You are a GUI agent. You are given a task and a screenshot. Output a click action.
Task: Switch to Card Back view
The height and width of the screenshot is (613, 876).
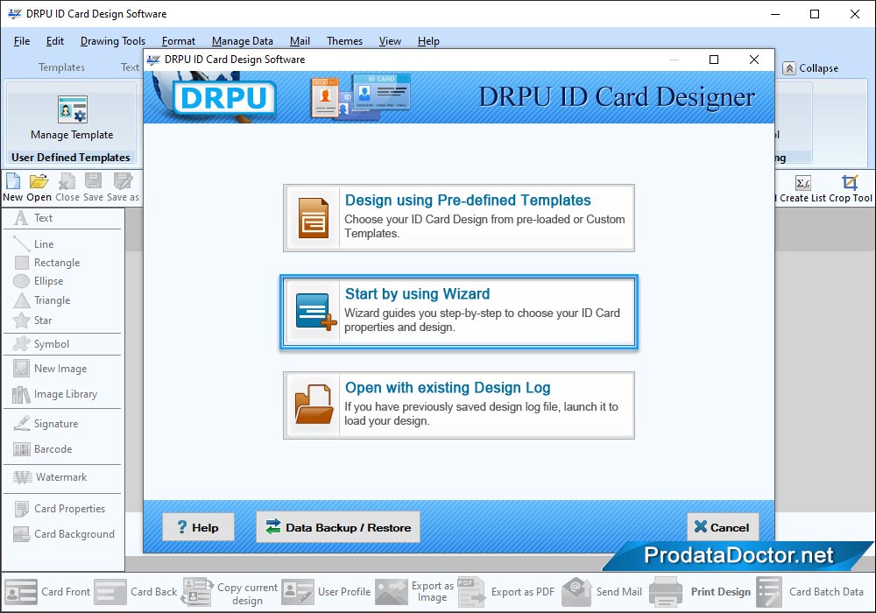[x=136, y=592]
